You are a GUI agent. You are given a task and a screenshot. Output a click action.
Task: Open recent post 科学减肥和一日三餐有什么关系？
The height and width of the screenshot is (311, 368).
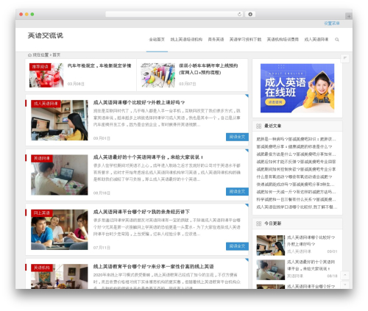click(296, 199)
